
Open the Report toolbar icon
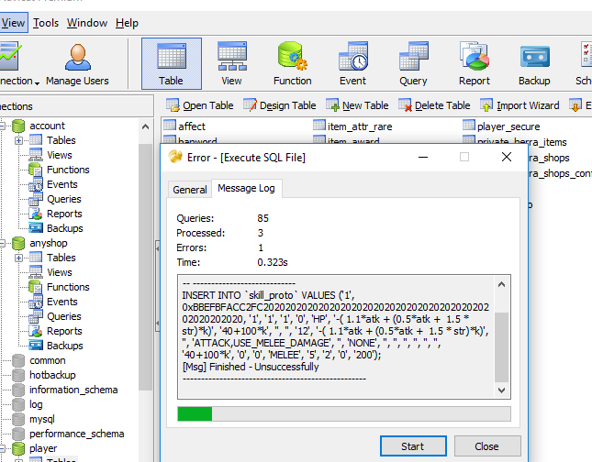point(475,63)
